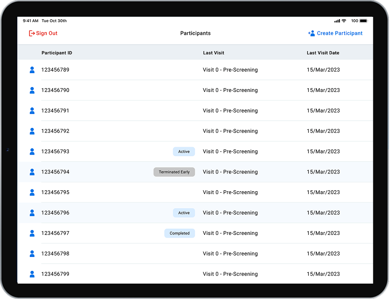The width and height of the screenshot is (391, 300).
Task: Click the Participant ID column header
Action: [x=57, y=53]
